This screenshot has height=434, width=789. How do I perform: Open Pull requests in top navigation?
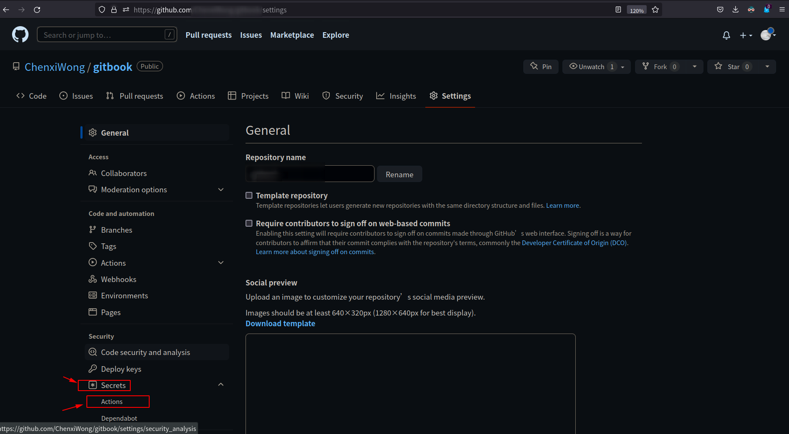click(x=209, y=35)
